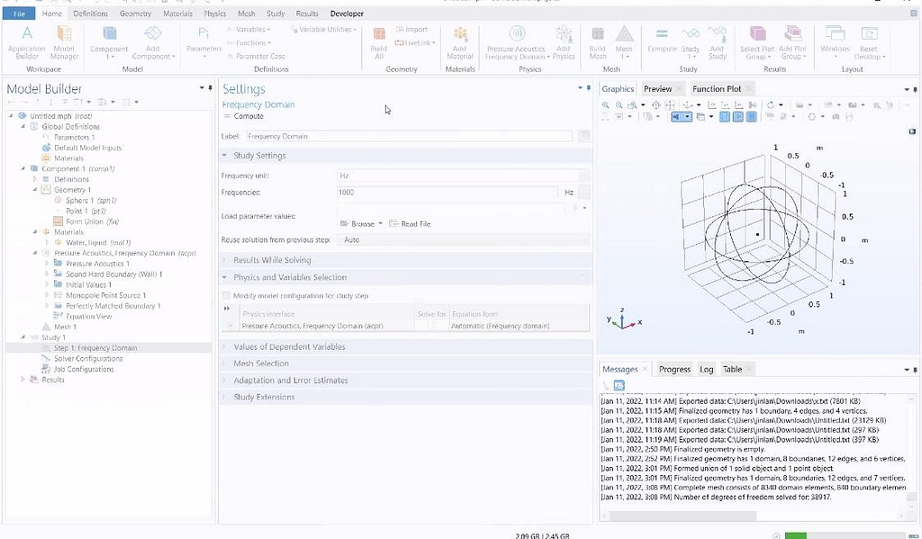Switch to the Log tab

point(706,369)
